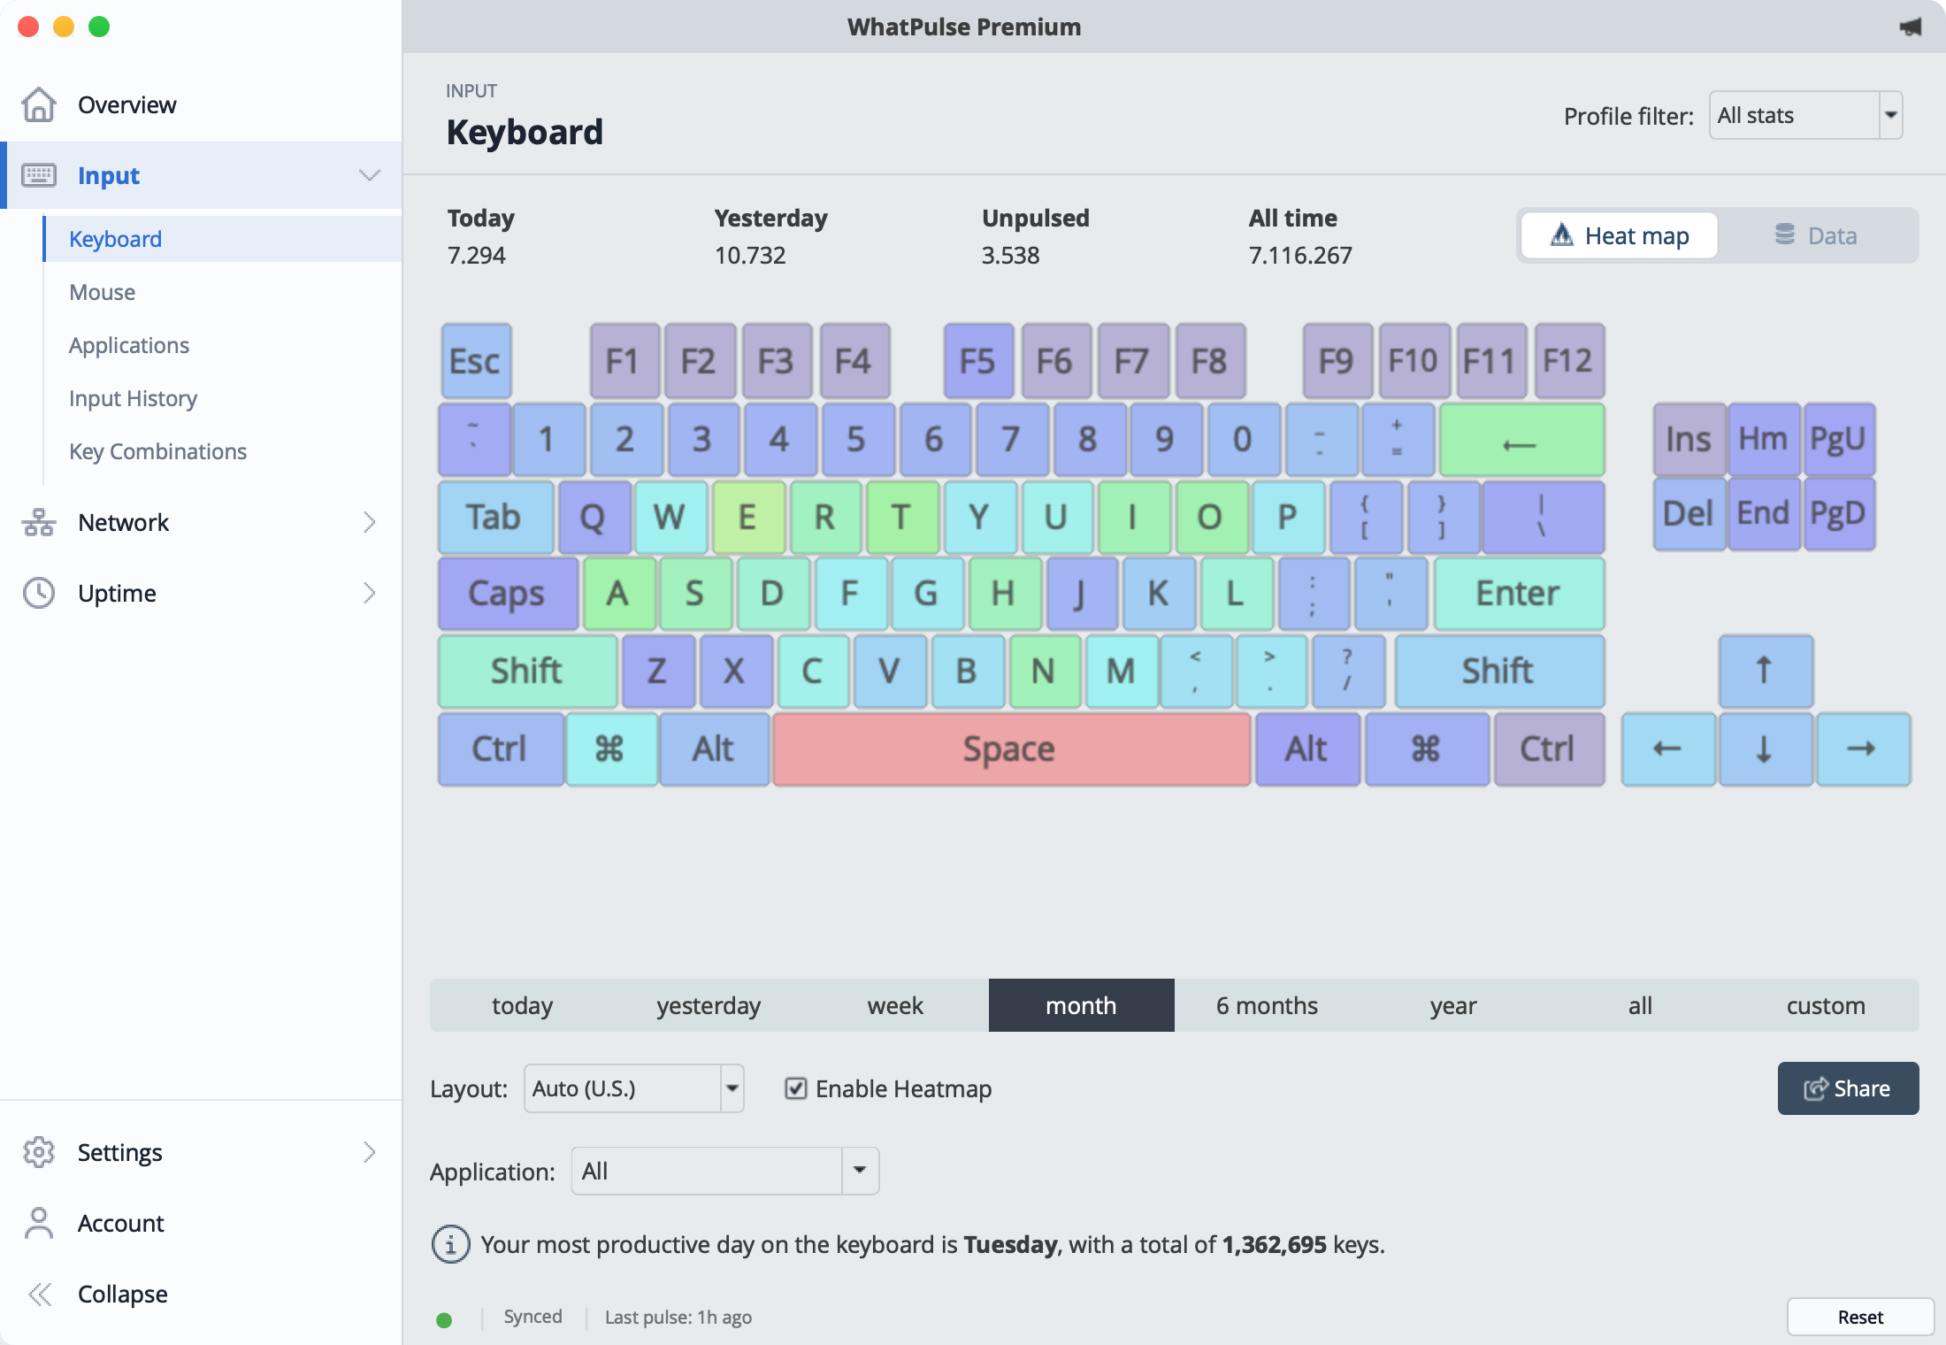Viewport: 1946px width, 1345px height.
Task: Select the custom time range tab
Action: 1826,1005
